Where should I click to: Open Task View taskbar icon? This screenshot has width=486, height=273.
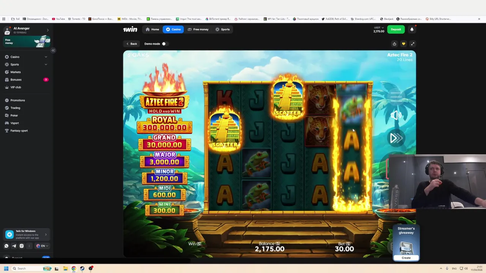point(57,268)
